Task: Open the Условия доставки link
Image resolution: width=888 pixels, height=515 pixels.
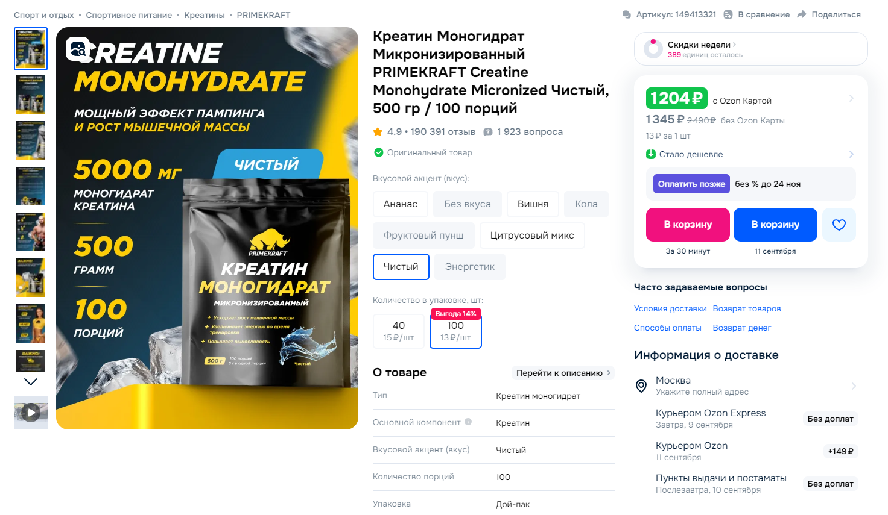Action: tap(670, 308)
